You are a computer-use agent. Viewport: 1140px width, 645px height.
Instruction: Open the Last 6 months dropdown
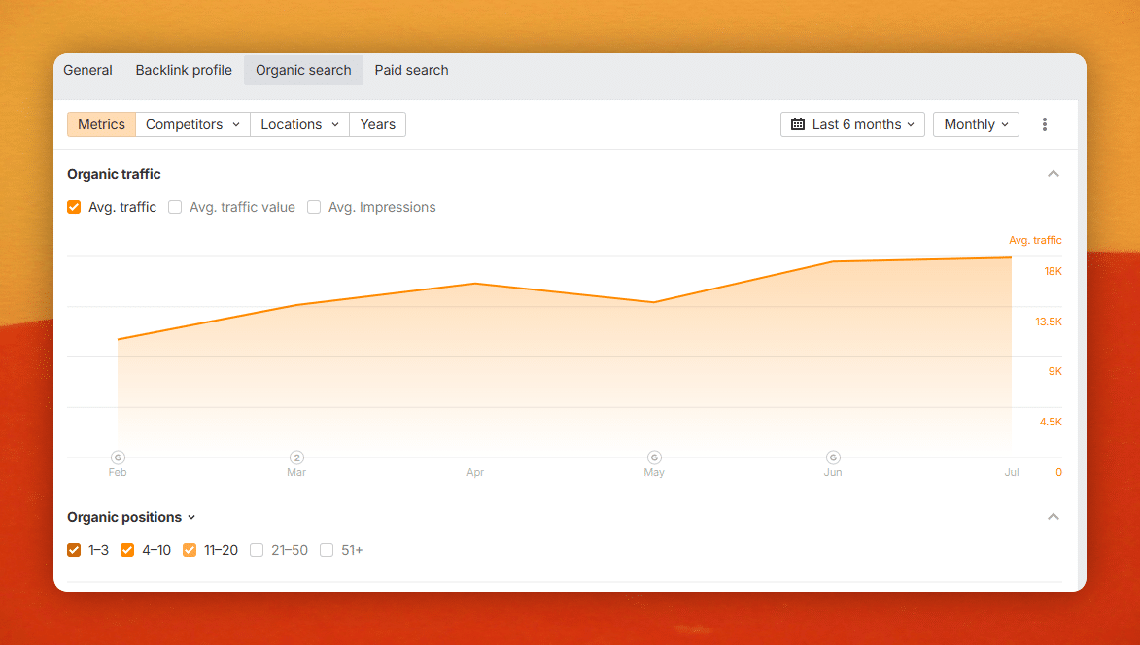tap(852, 124)
